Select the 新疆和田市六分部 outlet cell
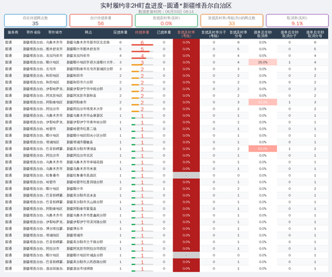This screenshot has width=332, height=277. tap(80, 82)
